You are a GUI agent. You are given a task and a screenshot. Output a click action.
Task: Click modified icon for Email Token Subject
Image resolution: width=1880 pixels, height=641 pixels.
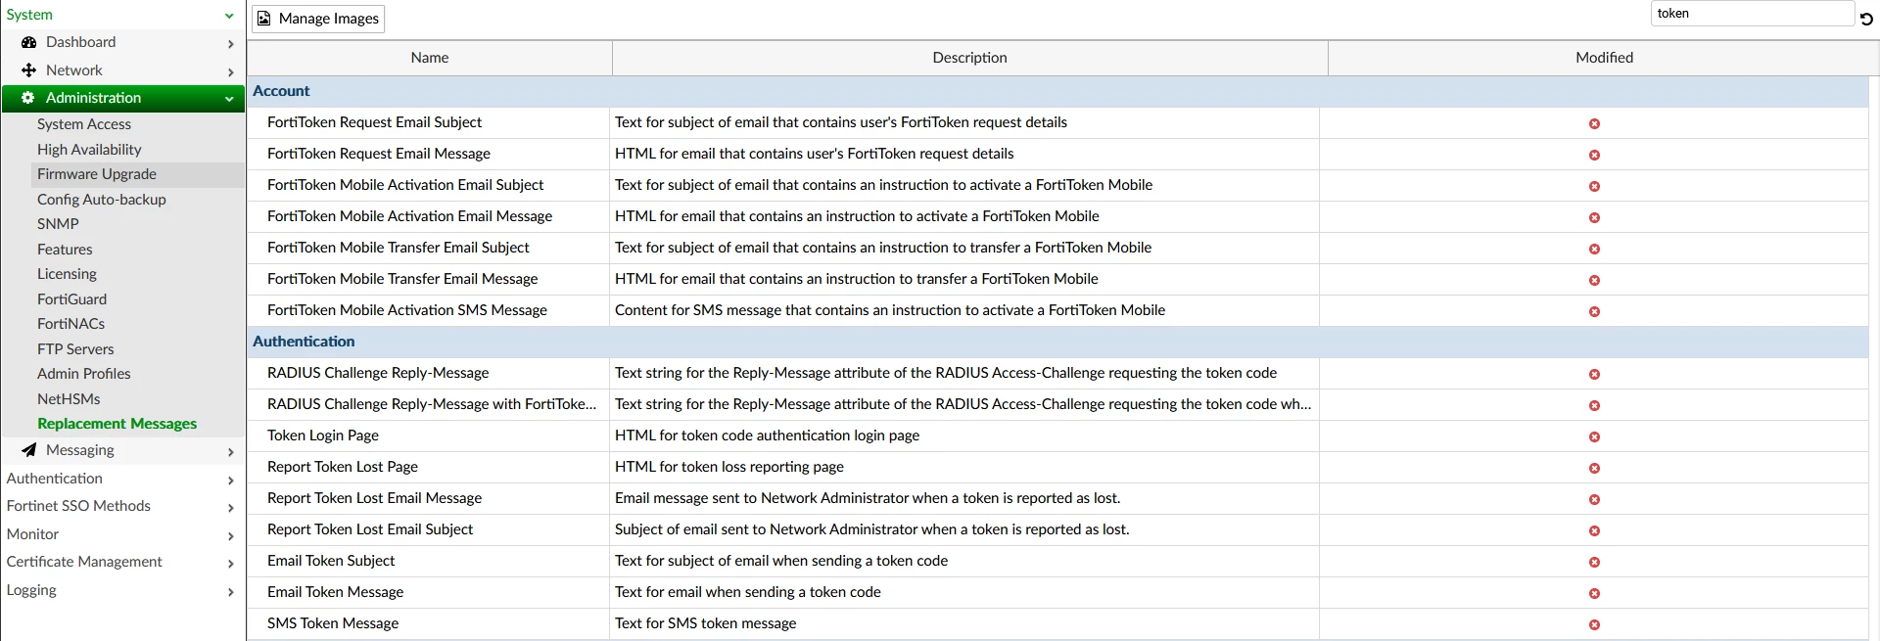(x=1594, y=562)
